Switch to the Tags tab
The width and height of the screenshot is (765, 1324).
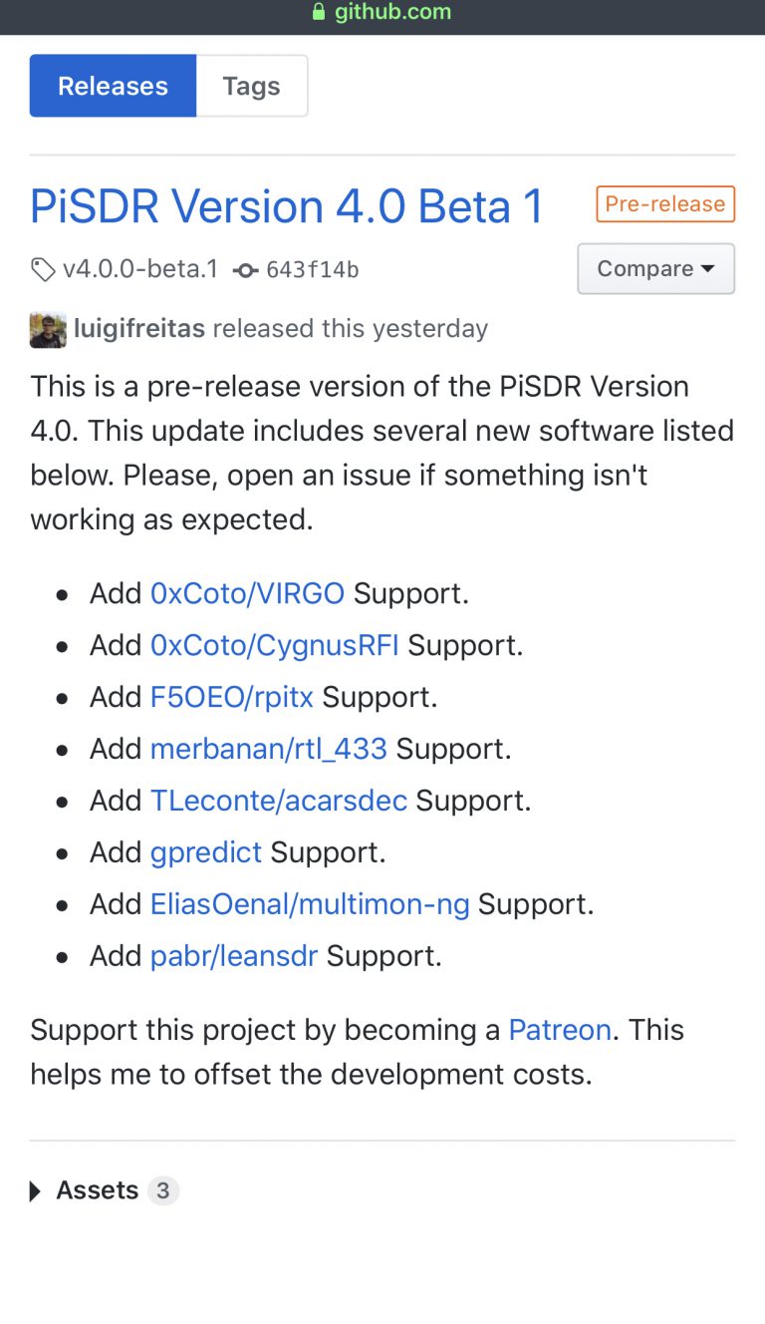point(251,86)
